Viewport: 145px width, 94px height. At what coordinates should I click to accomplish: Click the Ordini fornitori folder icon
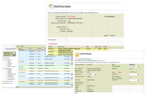(5, 81)
